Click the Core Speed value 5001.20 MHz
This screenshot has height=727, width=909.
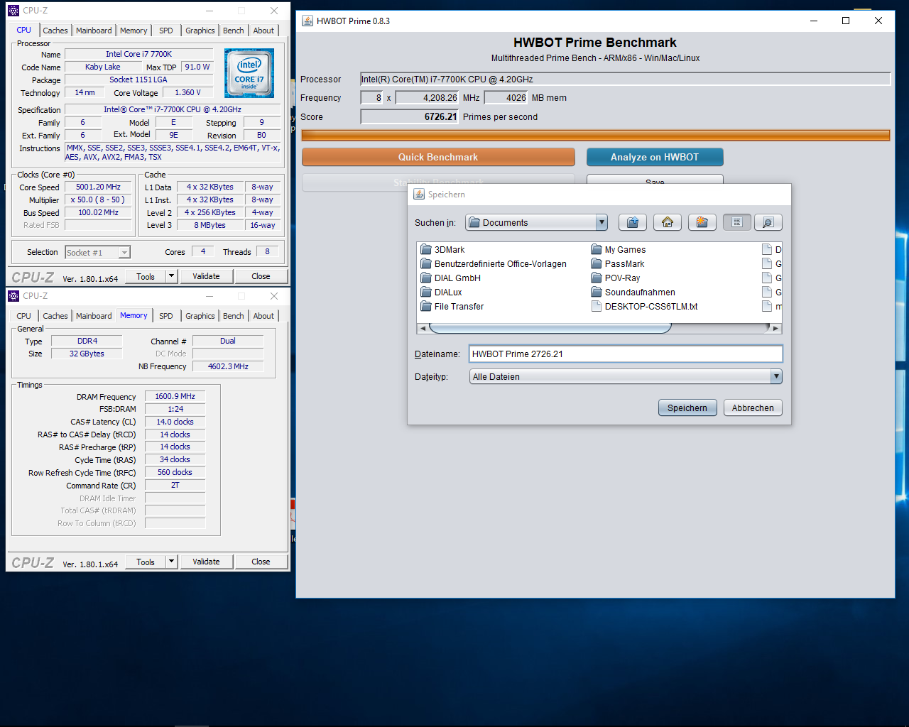(x=99, y=187)
